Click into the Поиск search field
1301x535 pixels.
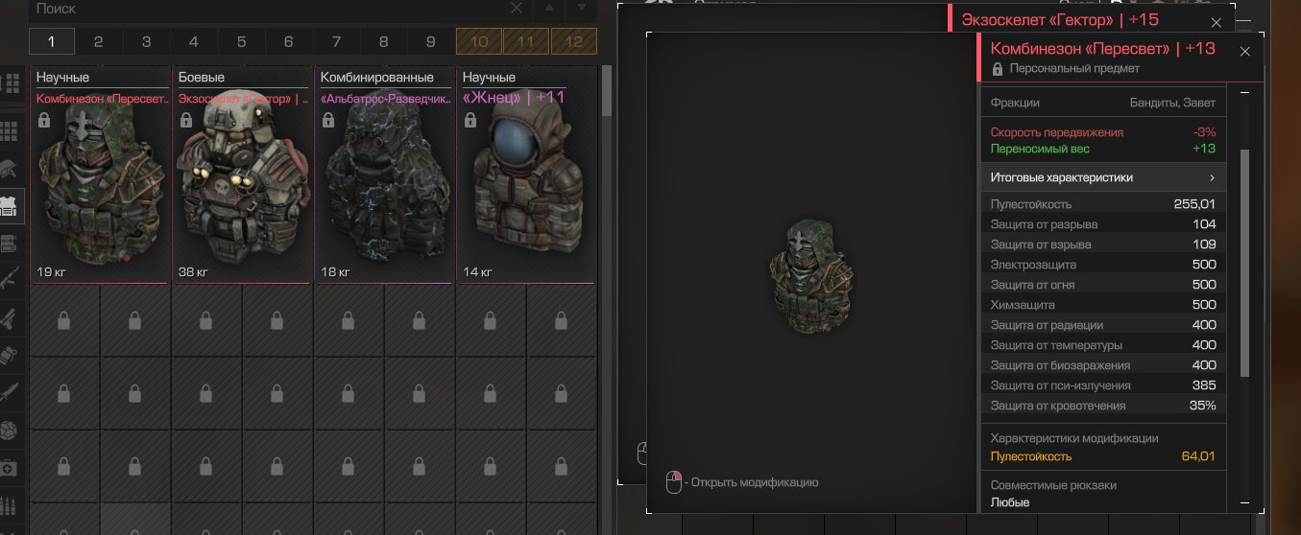267,9
